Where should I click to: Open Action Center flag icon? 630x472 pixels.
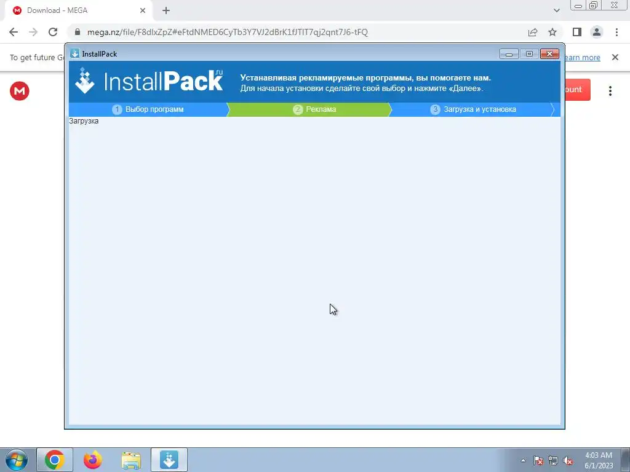click(x=538, y=460)
